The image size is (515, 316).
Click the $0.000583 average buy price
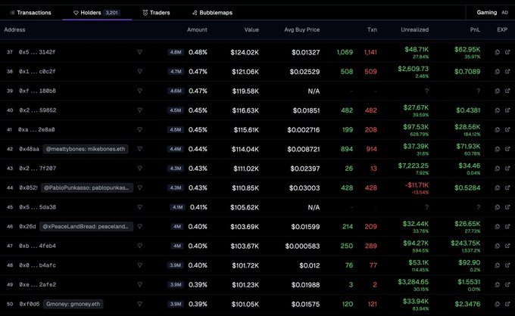click(302, 246)
